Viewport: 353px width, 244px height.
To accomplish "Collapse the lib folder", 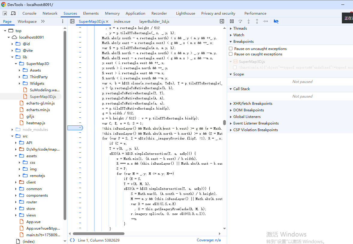I will tap(12, 57).
